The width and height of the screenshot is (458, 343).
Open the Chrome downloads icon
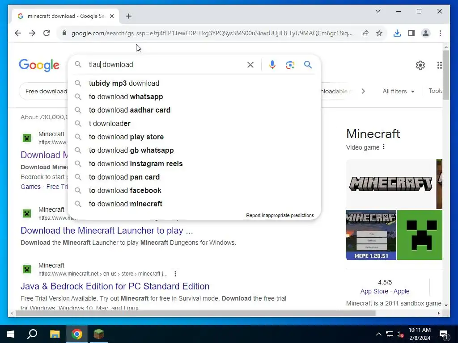coord(397,33)
